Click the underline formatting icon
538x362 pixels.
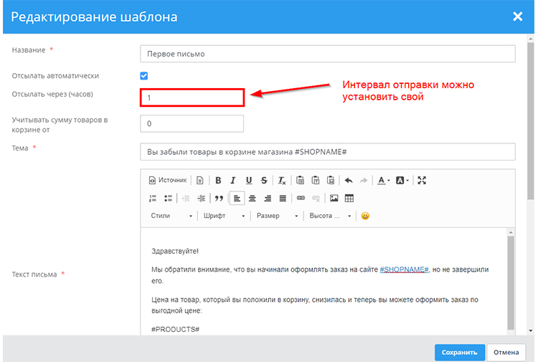point(249,181)
